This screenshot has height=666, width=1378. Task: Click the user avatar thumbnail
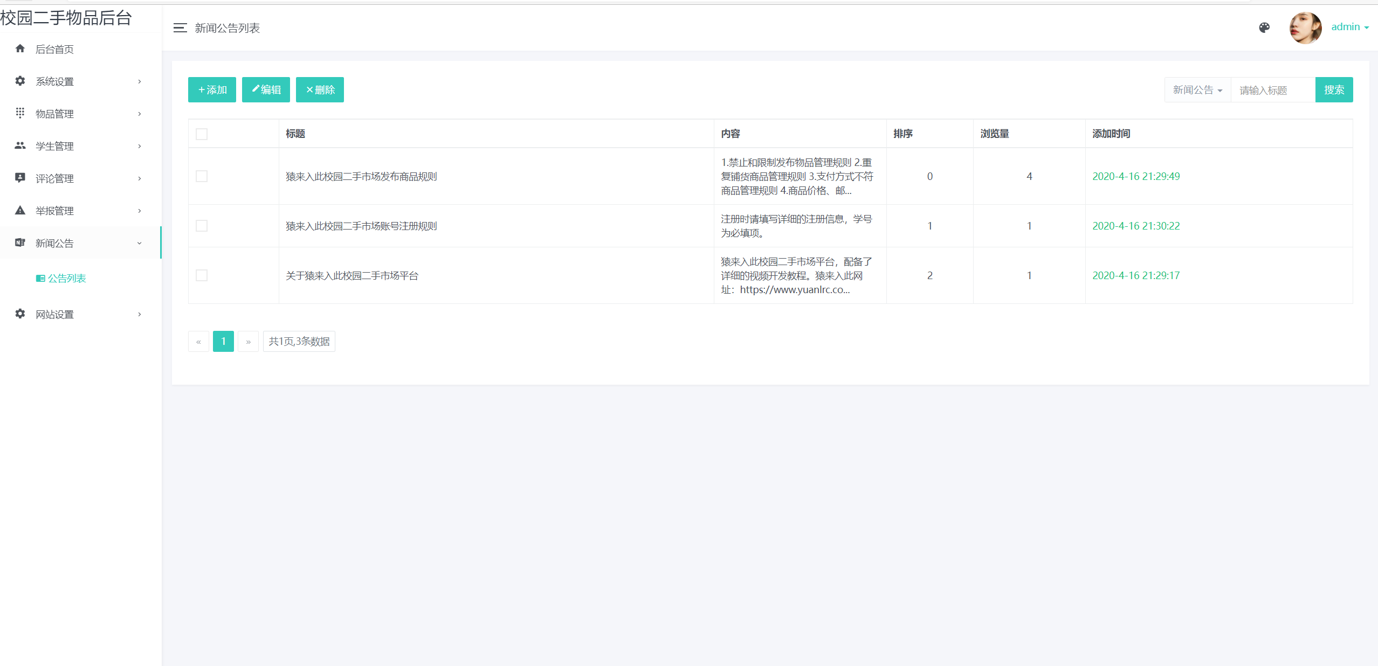coord(1306,27)
